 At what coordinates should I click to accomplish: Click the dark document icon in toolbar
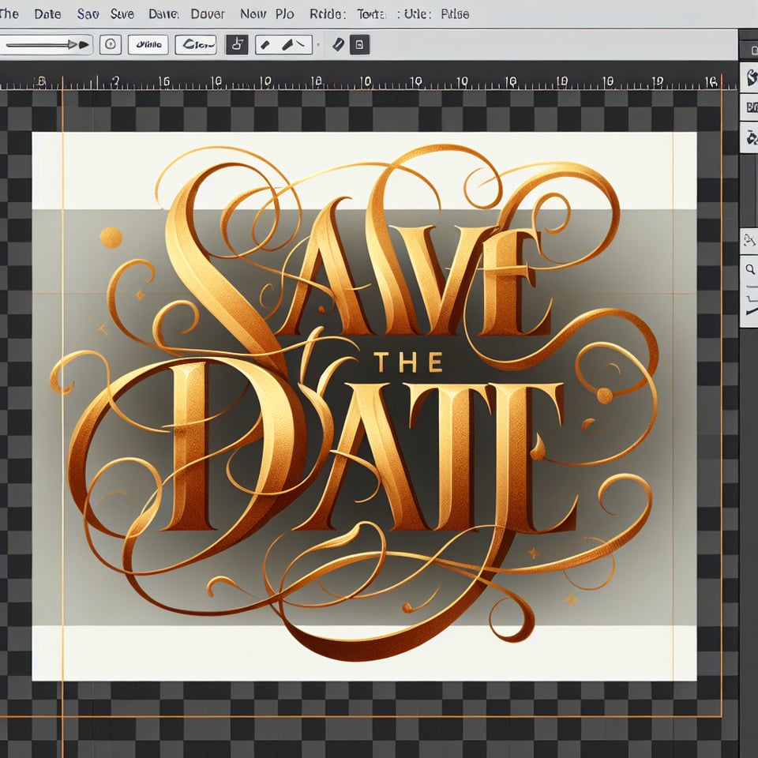pyautogui.click(x=359, y=44)
